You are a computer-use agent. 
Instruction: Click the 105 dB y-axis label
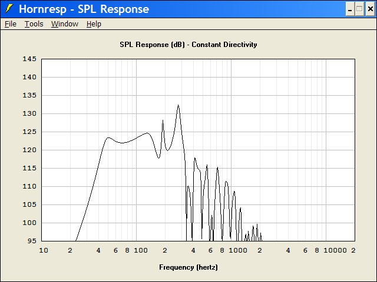(29, 204)
